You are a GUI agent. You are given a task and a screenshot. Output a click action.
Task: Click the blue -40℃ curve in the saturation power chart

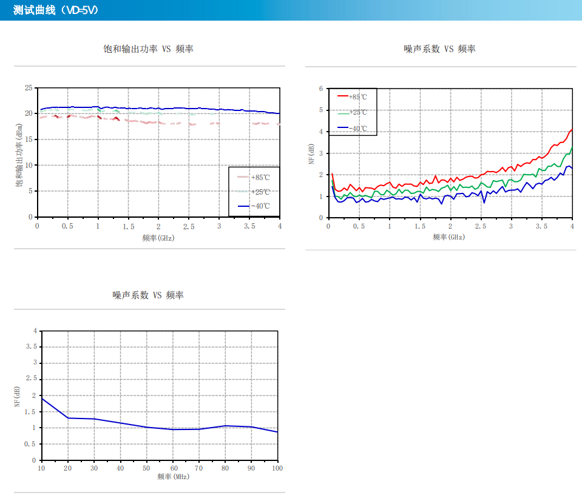[160, 109]
